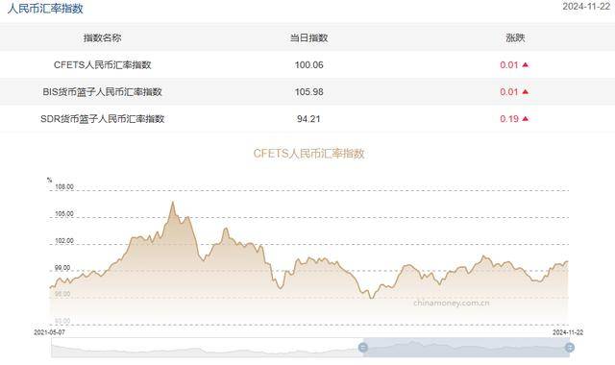Screen dimensions: 615x365
Task: Click the chart title CFETS人民币汇率指数
Action: (x=308, y=154)
